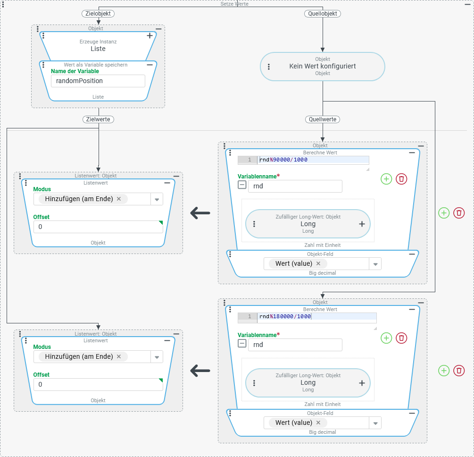Remove Hinzufügen (am Ende) tag in first Listenwert

tap(119, 199)
